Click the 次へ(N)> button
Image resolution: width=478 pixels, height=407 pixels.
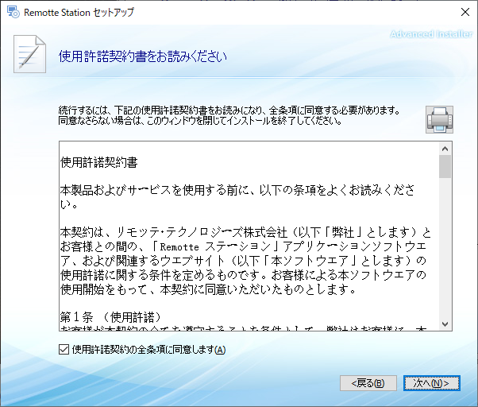(x=432, y=383)
